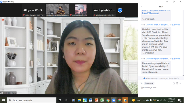Image resolution: width=184 pixels, height=103 pixels.
Task: Open Camera app from taskbar
Action: 74,100
